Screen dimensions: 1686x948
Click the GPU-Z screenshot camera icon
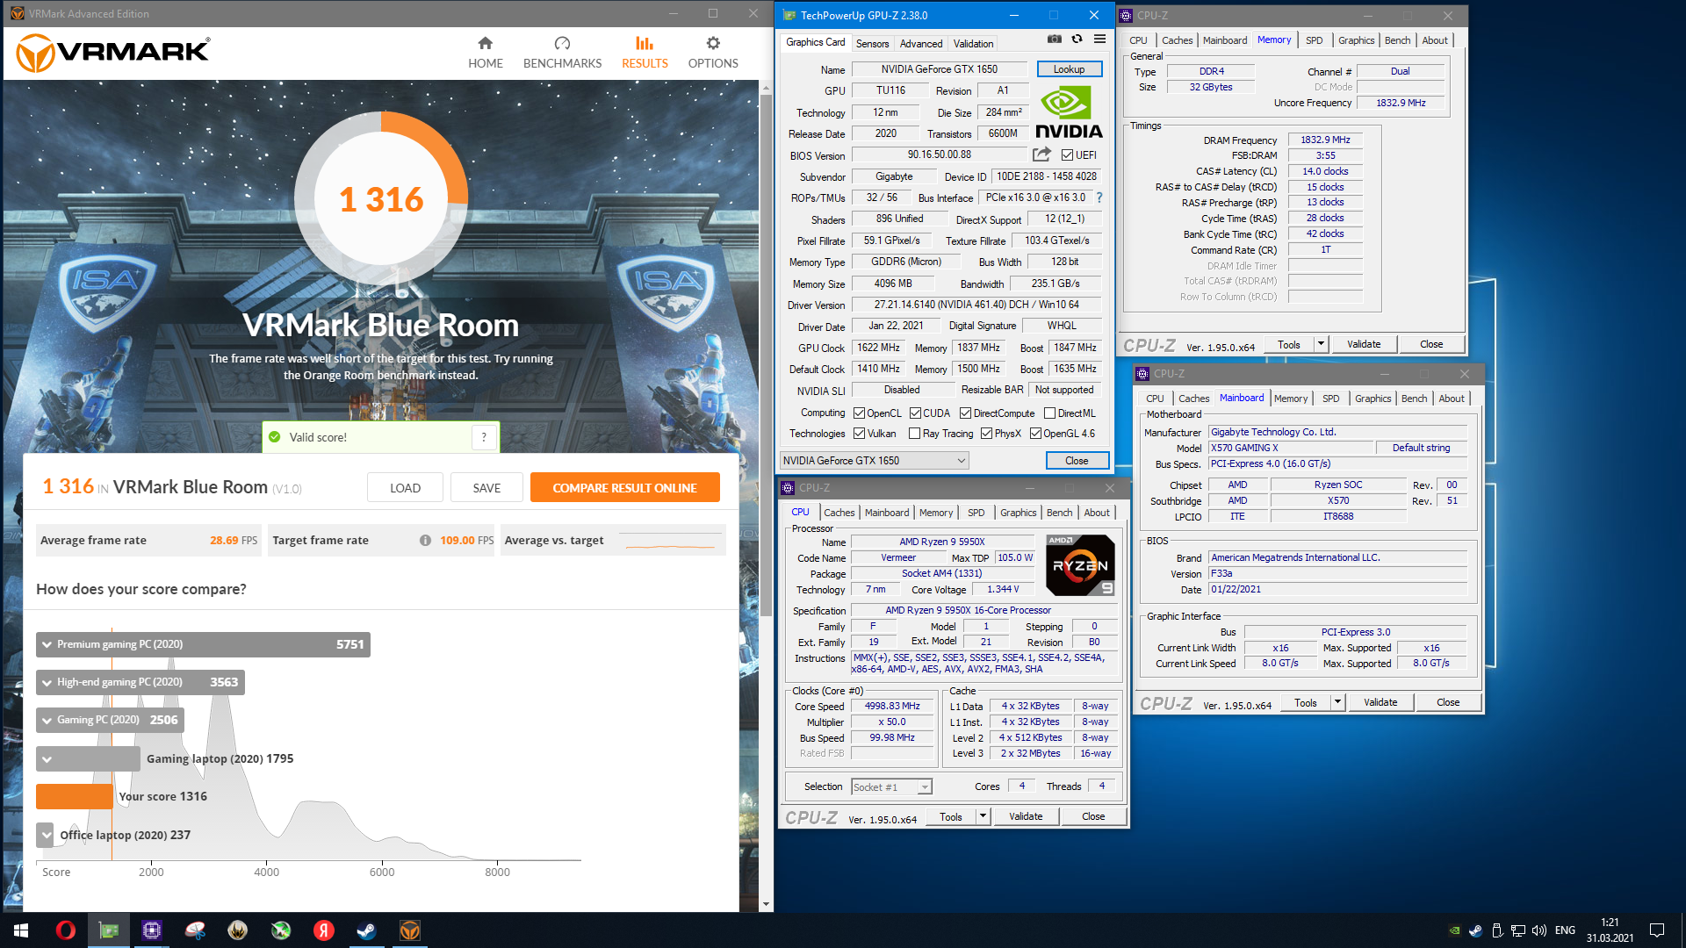1054,39
